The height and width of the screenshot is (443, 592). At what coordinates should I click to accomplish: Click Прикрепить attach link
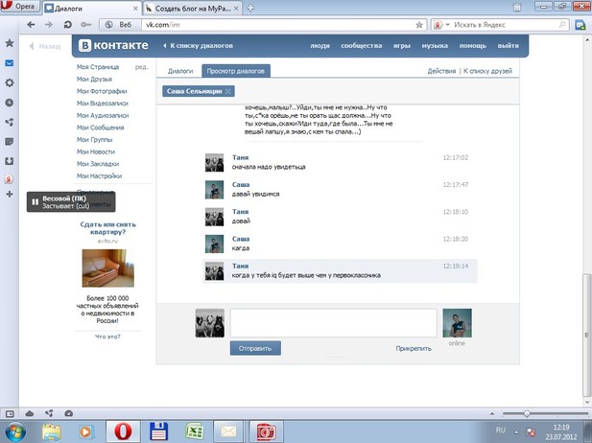click(414, 348)
